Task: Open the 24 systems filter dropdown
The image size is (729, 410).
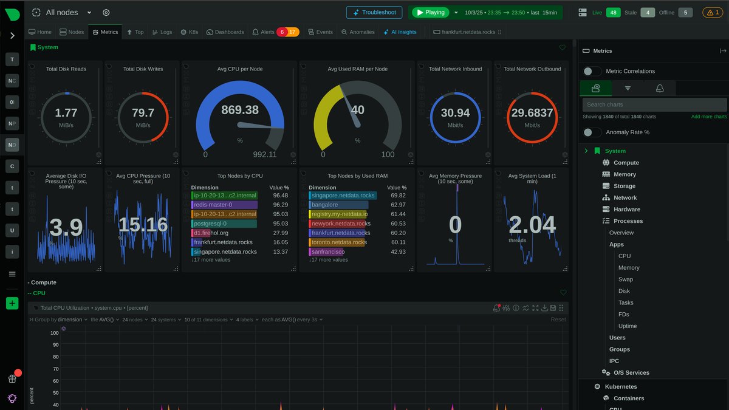Action: click(x=165, y=319)
